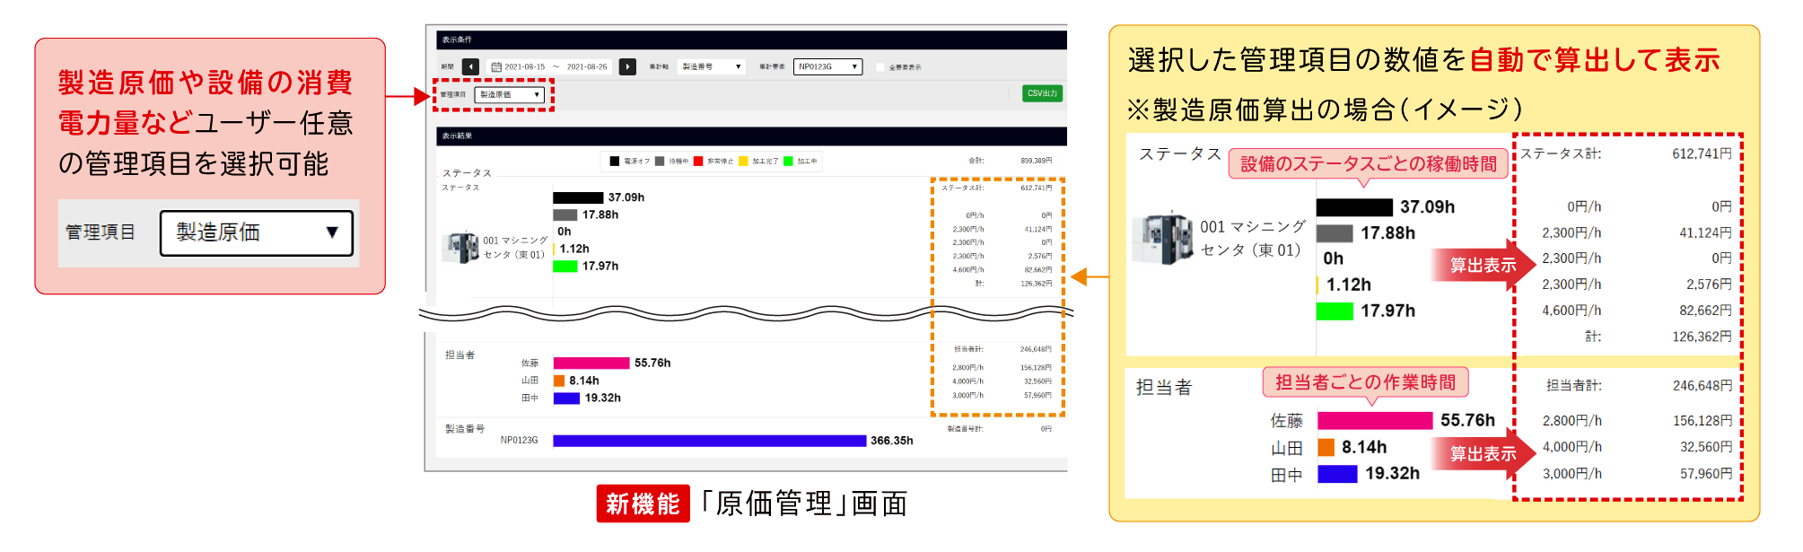Click the previous period arrow button
The height and width of the screenshot is (552, 1803).
click(470, 66)
